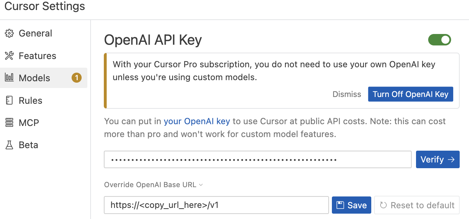Click the floppy disk icon on Save
This screenshot has width=469, height=219.
(x=340, y=205)
